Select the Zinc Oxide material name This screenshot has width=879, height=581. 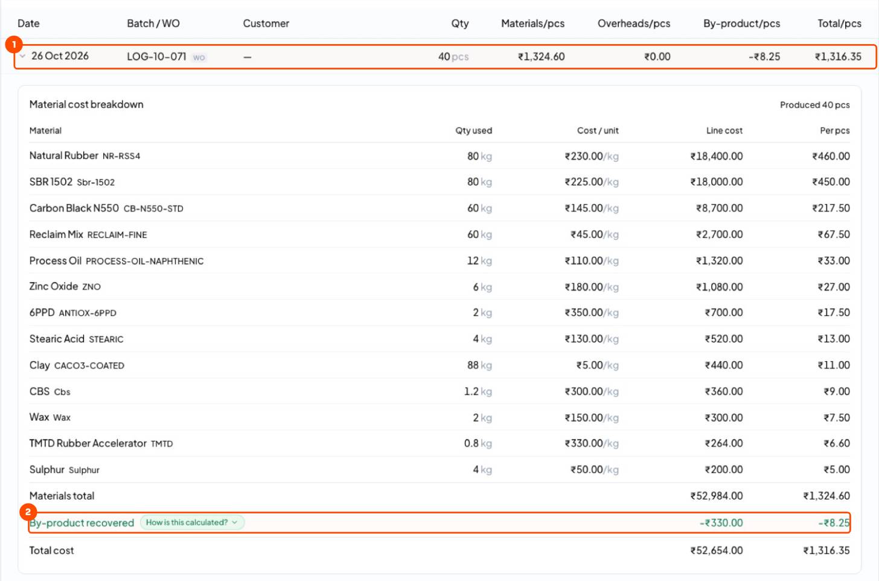click(x=54, y=286)
